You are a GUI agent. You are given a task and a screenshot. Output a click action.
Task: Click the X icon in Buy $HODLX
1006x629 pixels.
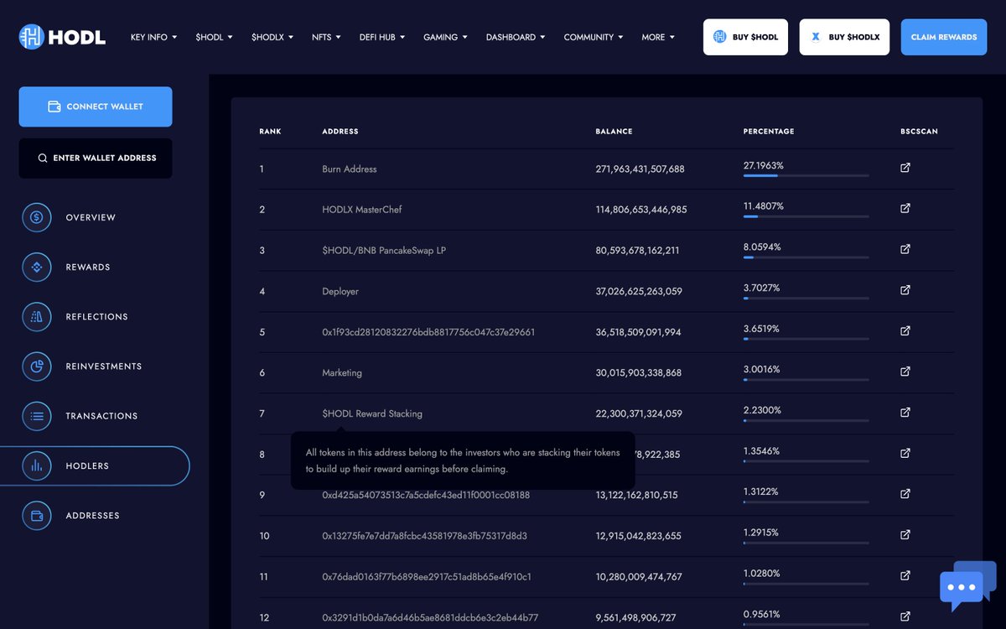click(816, 37)
